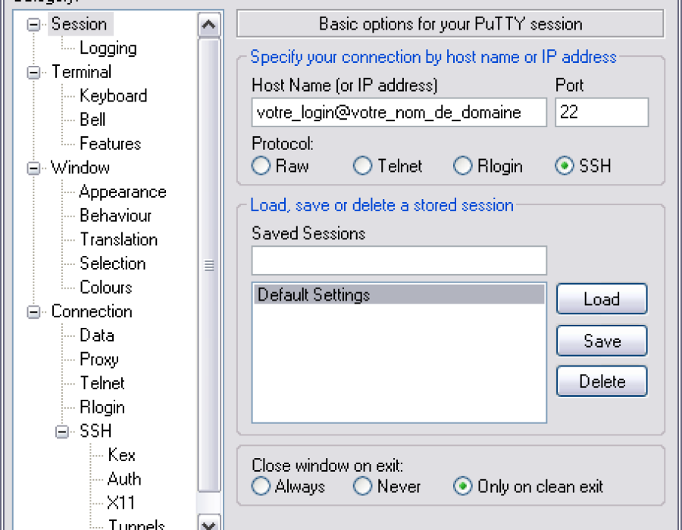Open Bell settings
Viewport: 682px width, 530px height.
[x=92, y=120]
